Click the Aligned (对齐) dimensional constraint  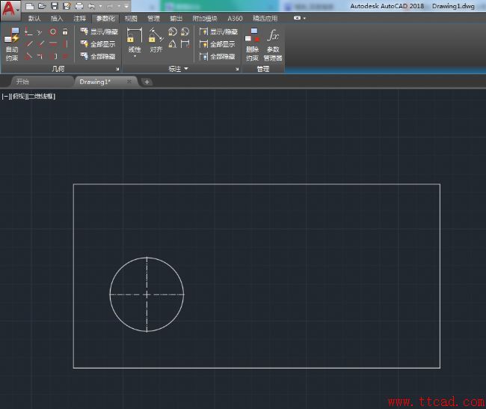click(x=156, y=40)
